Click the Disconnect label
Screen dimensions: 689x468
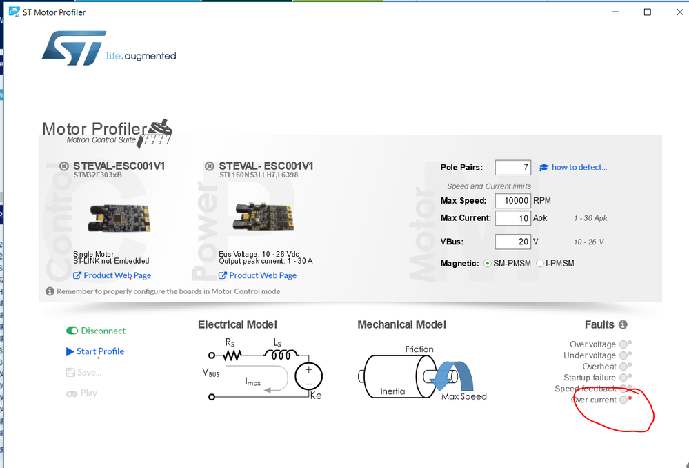pyautogui.click(x=103, y=331)
